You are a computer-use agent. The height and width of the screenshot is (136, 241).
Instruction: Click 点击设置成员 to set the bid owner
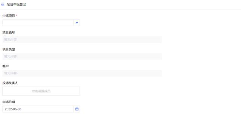click(41, 91)
